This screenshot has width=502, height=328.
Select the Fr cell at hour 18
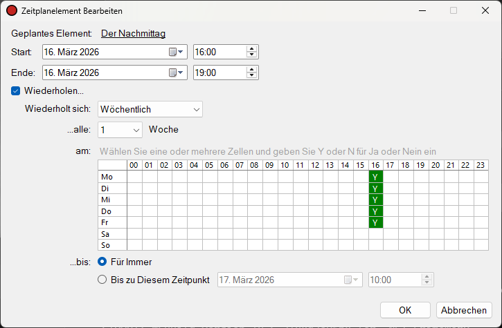coord(406,222)
